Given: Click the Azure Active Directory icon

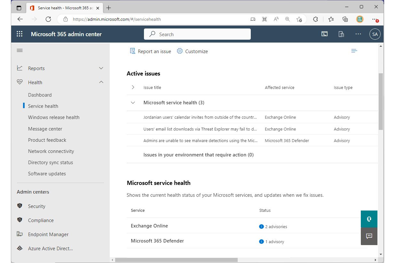Looking at the screenshot, I should (x=20, y=248).
